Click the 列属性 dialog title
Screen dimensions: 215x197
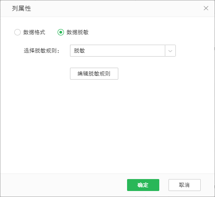click(22, 8)
